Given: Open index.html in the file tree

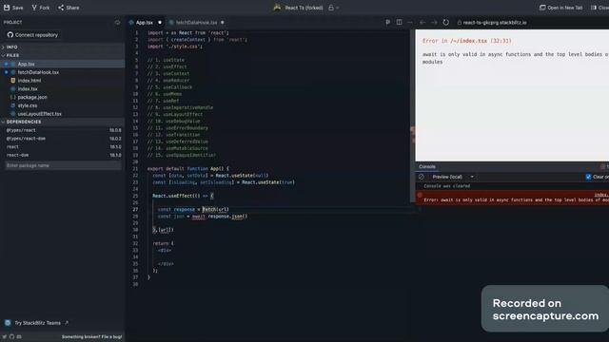Looking at the screenshot, I should pos(29,81).
